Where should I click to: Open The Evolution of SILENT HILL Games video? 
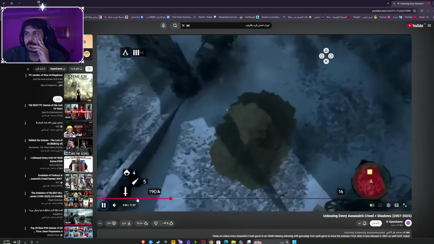click(46, 195)
